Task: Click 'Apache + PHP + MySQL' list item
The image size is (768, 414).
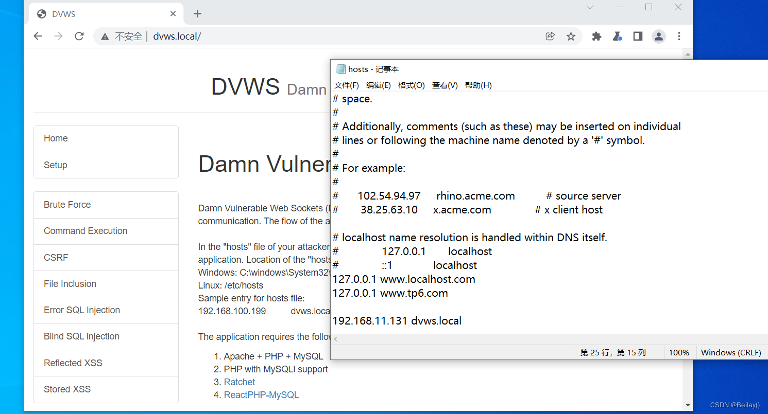Action: (x=274, y=356)
